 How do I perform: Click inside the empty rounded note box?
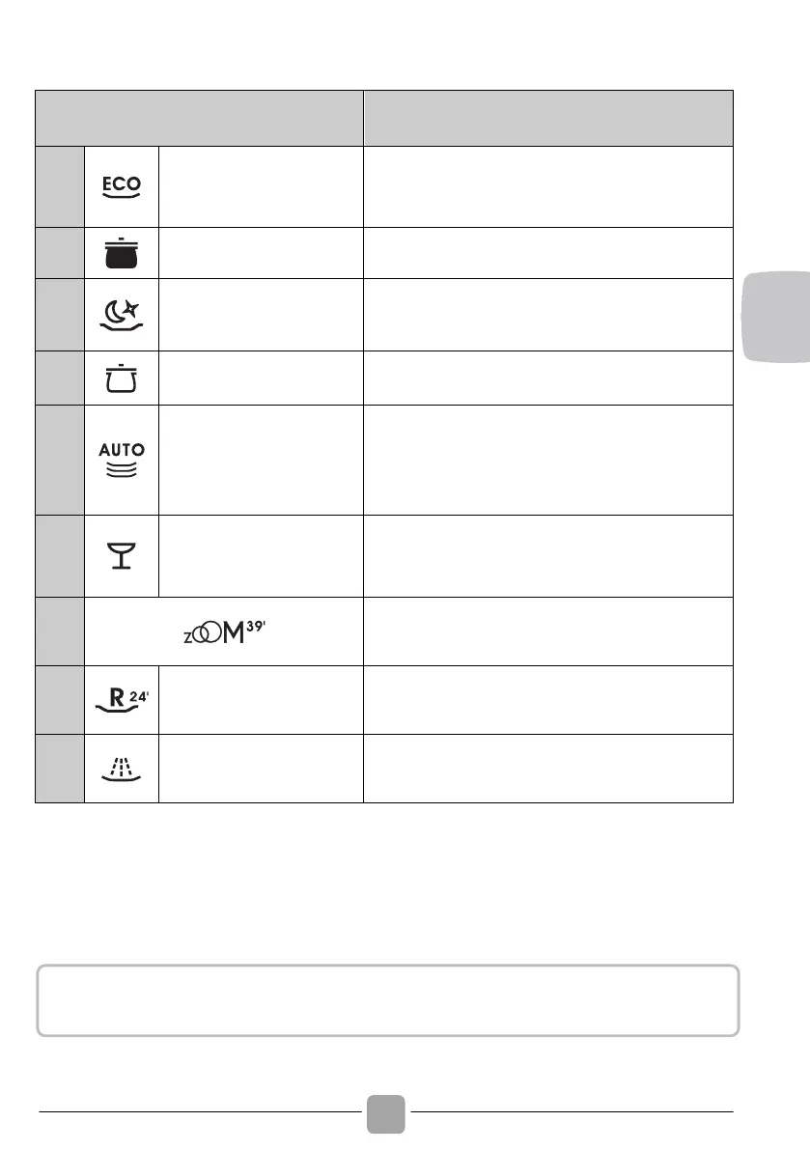pyautogui.click(x=387, y=999)
